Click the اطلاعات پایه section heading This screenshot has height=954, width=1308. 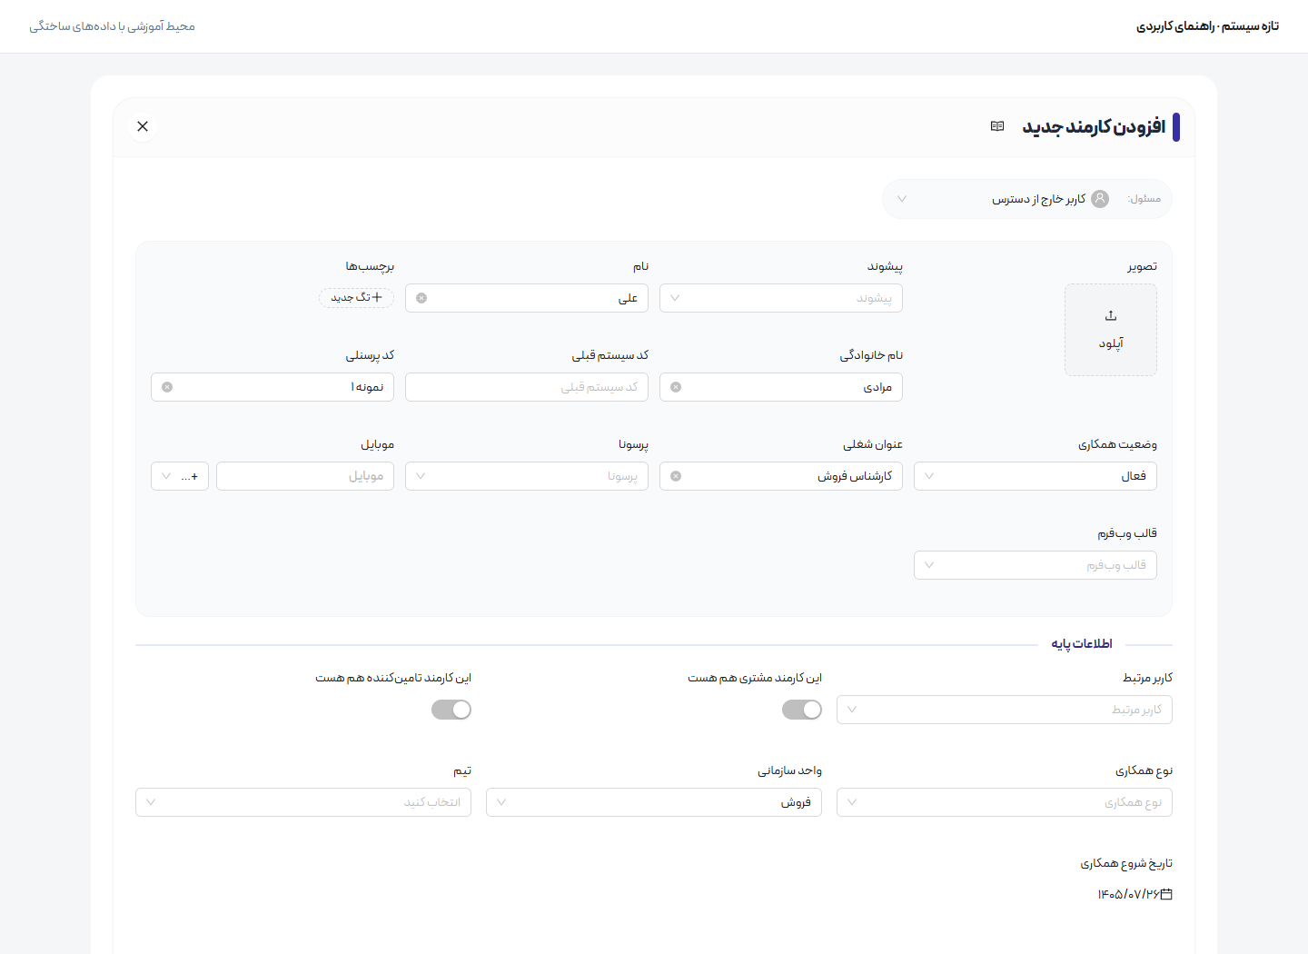pos(1082,643)
